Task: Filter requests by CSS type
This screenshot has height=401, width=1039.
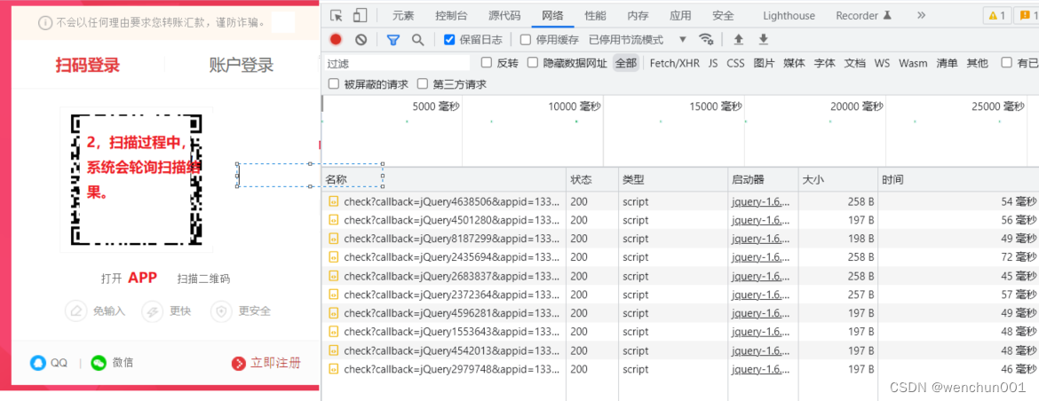Action: click(x=735, y=63)
